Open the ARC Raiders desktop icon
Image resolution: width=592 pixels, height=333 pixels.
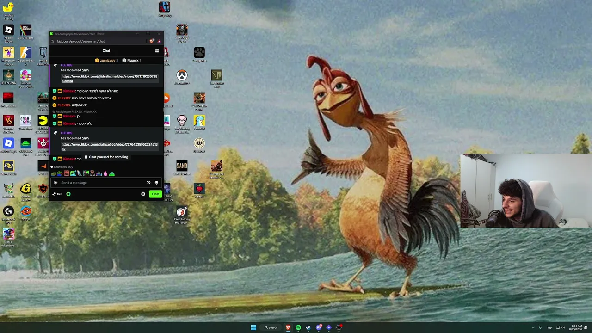point(26,32)
